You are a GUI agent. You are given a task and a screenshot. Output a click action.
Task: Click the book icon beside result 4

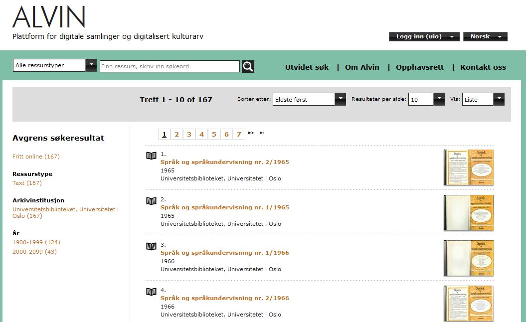(151, 292)
